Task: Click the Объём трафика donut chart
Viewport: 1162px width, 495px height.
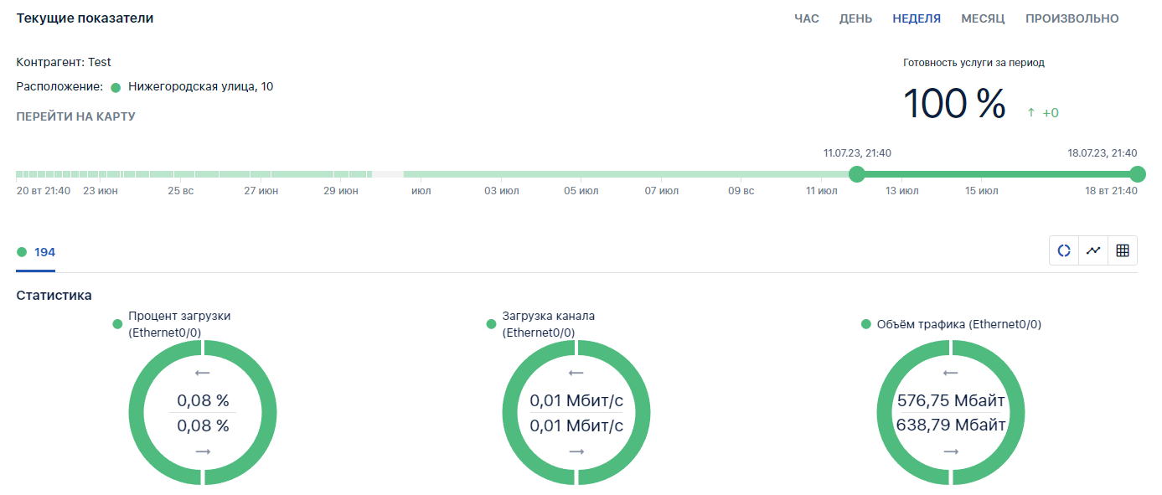Action: tap(951, 412)
